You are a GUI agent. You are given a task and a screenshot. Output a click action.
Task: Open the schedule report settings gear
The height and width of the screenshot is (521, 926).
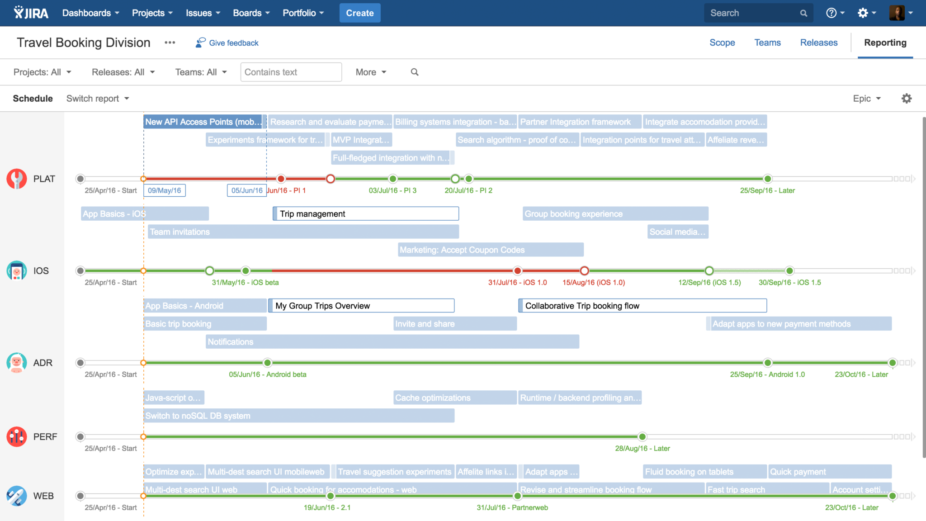coord(906,99)
